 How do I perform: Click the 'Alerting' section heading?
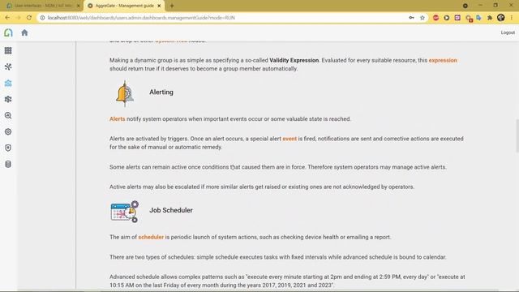161,92
